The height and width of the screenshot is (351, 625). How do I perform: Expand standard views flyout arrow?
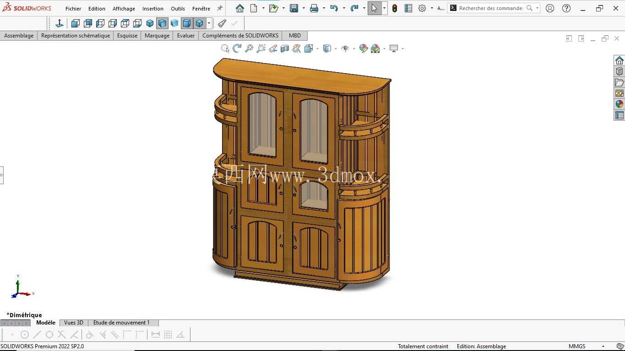point(209,23)
